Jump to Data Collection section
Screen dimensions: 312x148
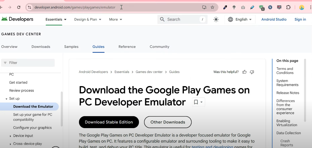288,133
